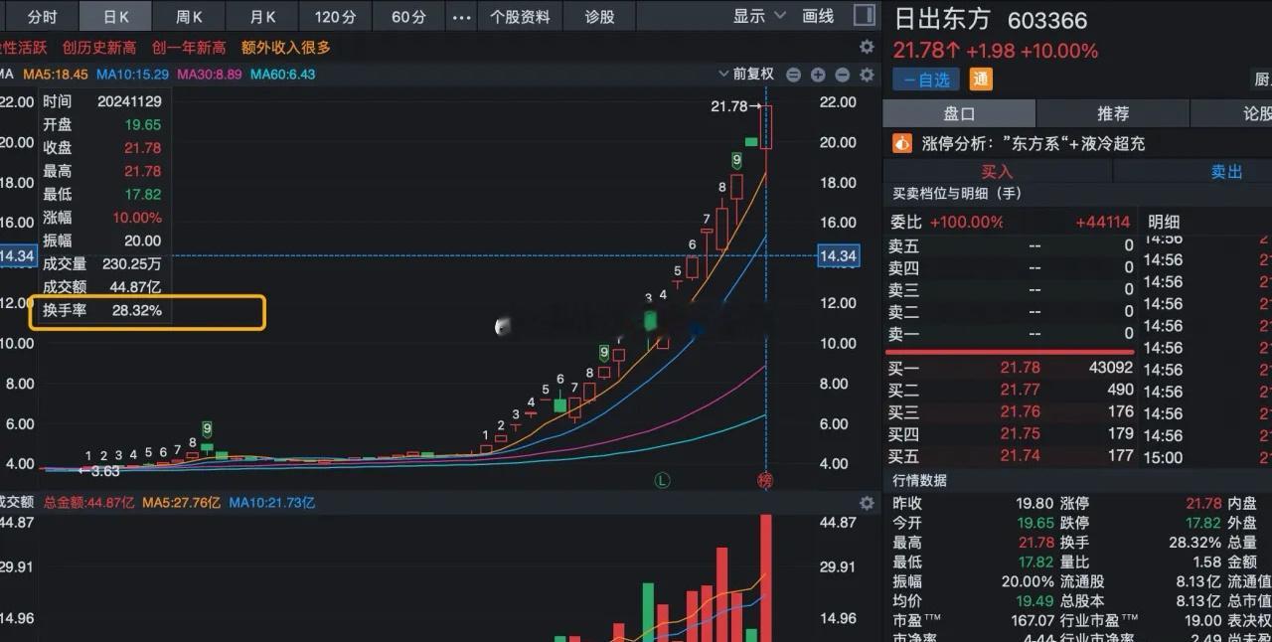Image resolution: width=1272 pixels, height=642 pixels.
Task: Click the 15:00 trade detail entry
Action: (1163, 457)
